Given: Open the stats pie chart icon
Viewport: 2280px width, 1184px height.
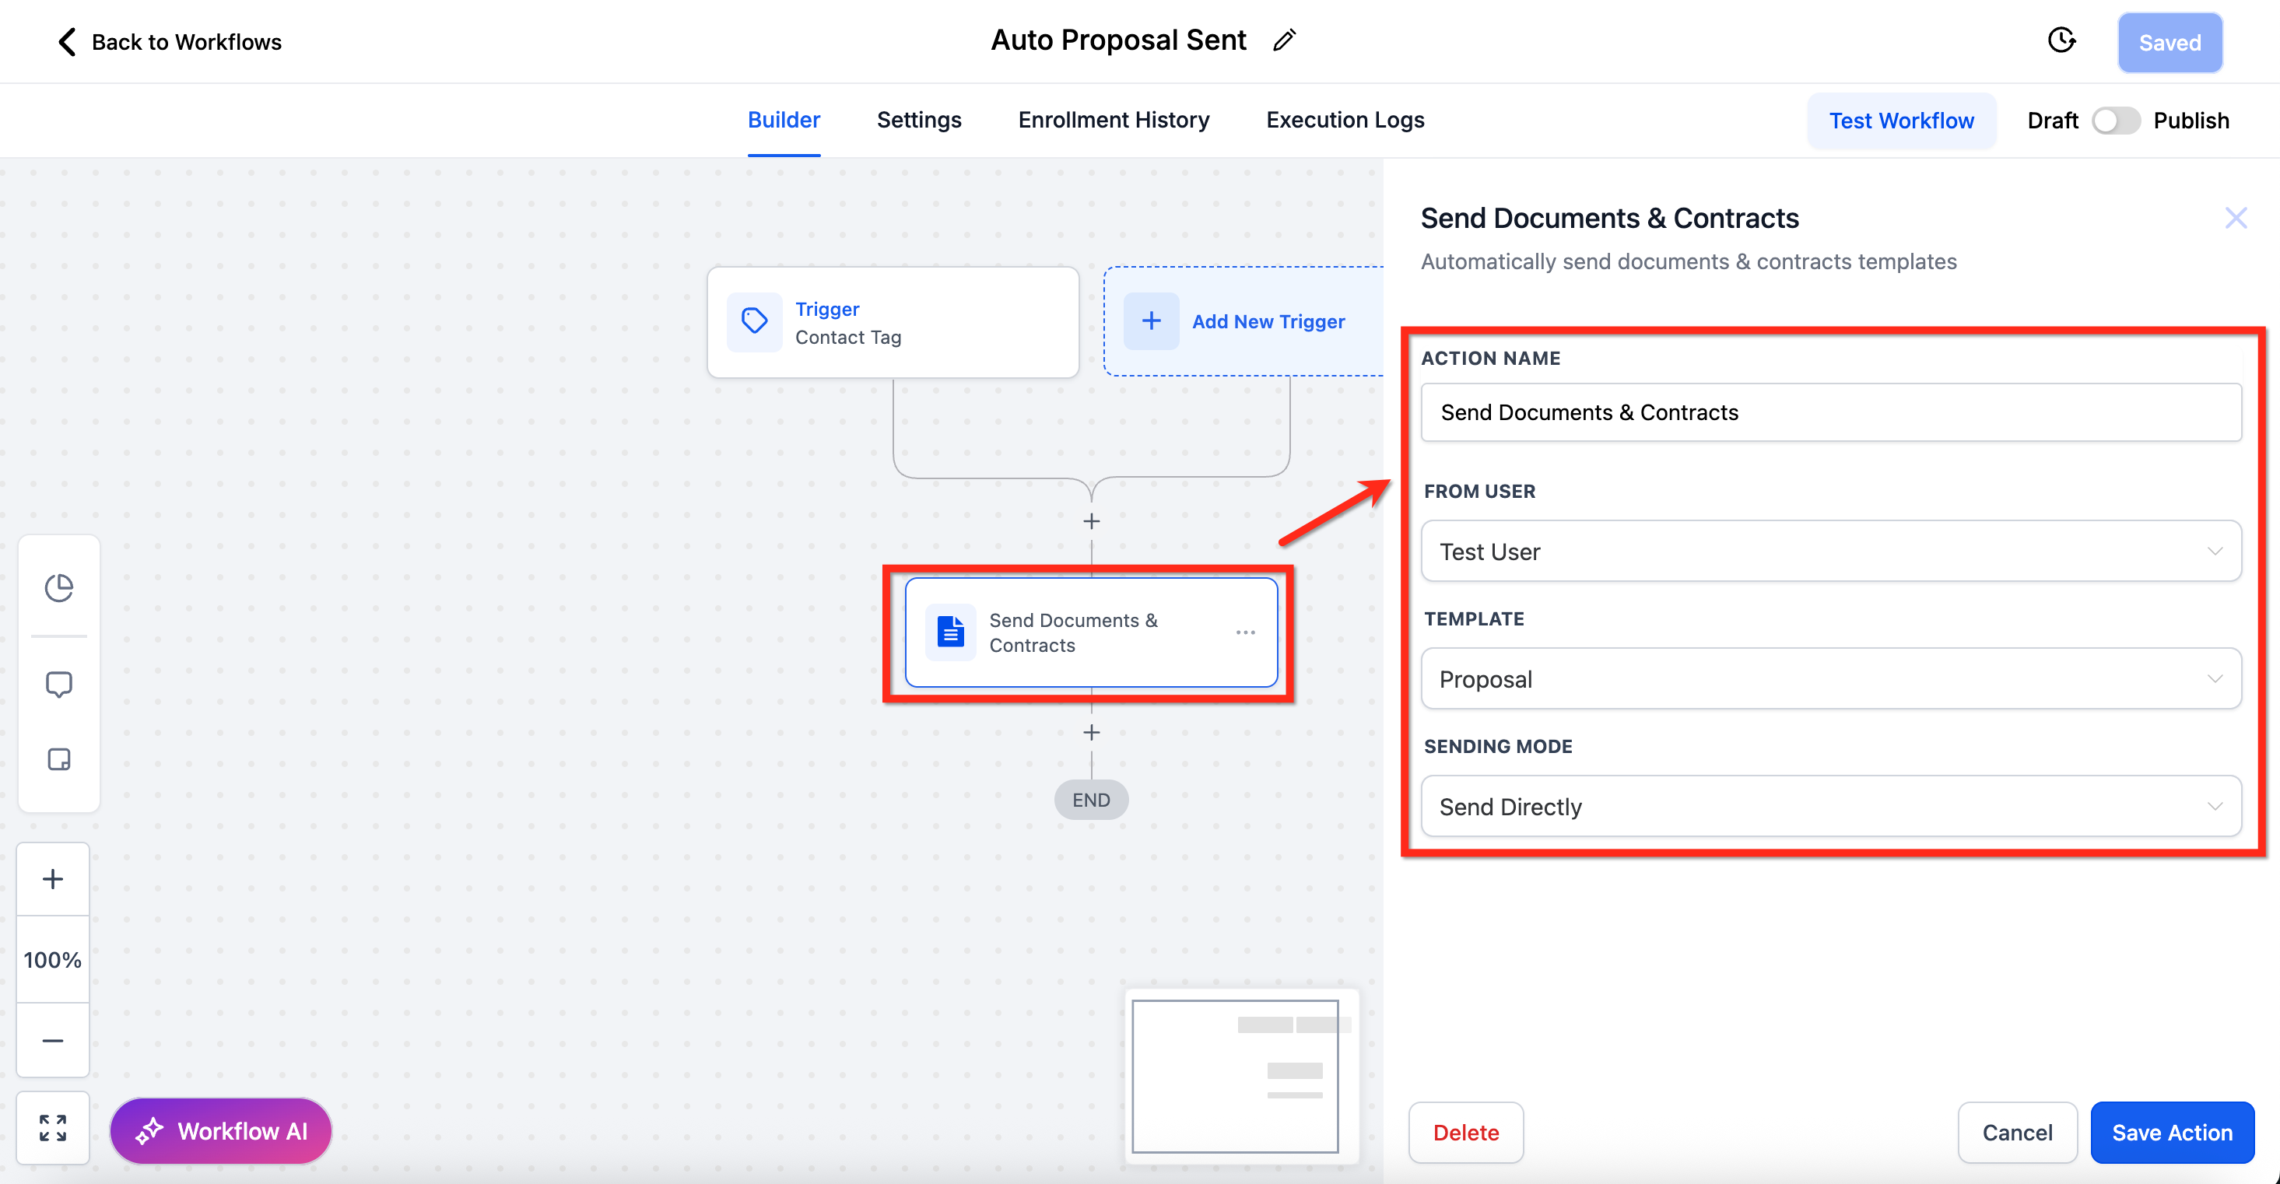Looking at the screenshot, I should 58,587.
